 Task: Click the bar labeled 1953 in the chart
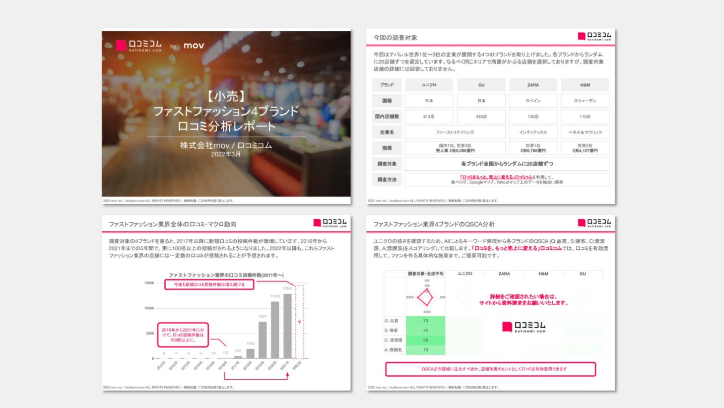pos(250,354)
